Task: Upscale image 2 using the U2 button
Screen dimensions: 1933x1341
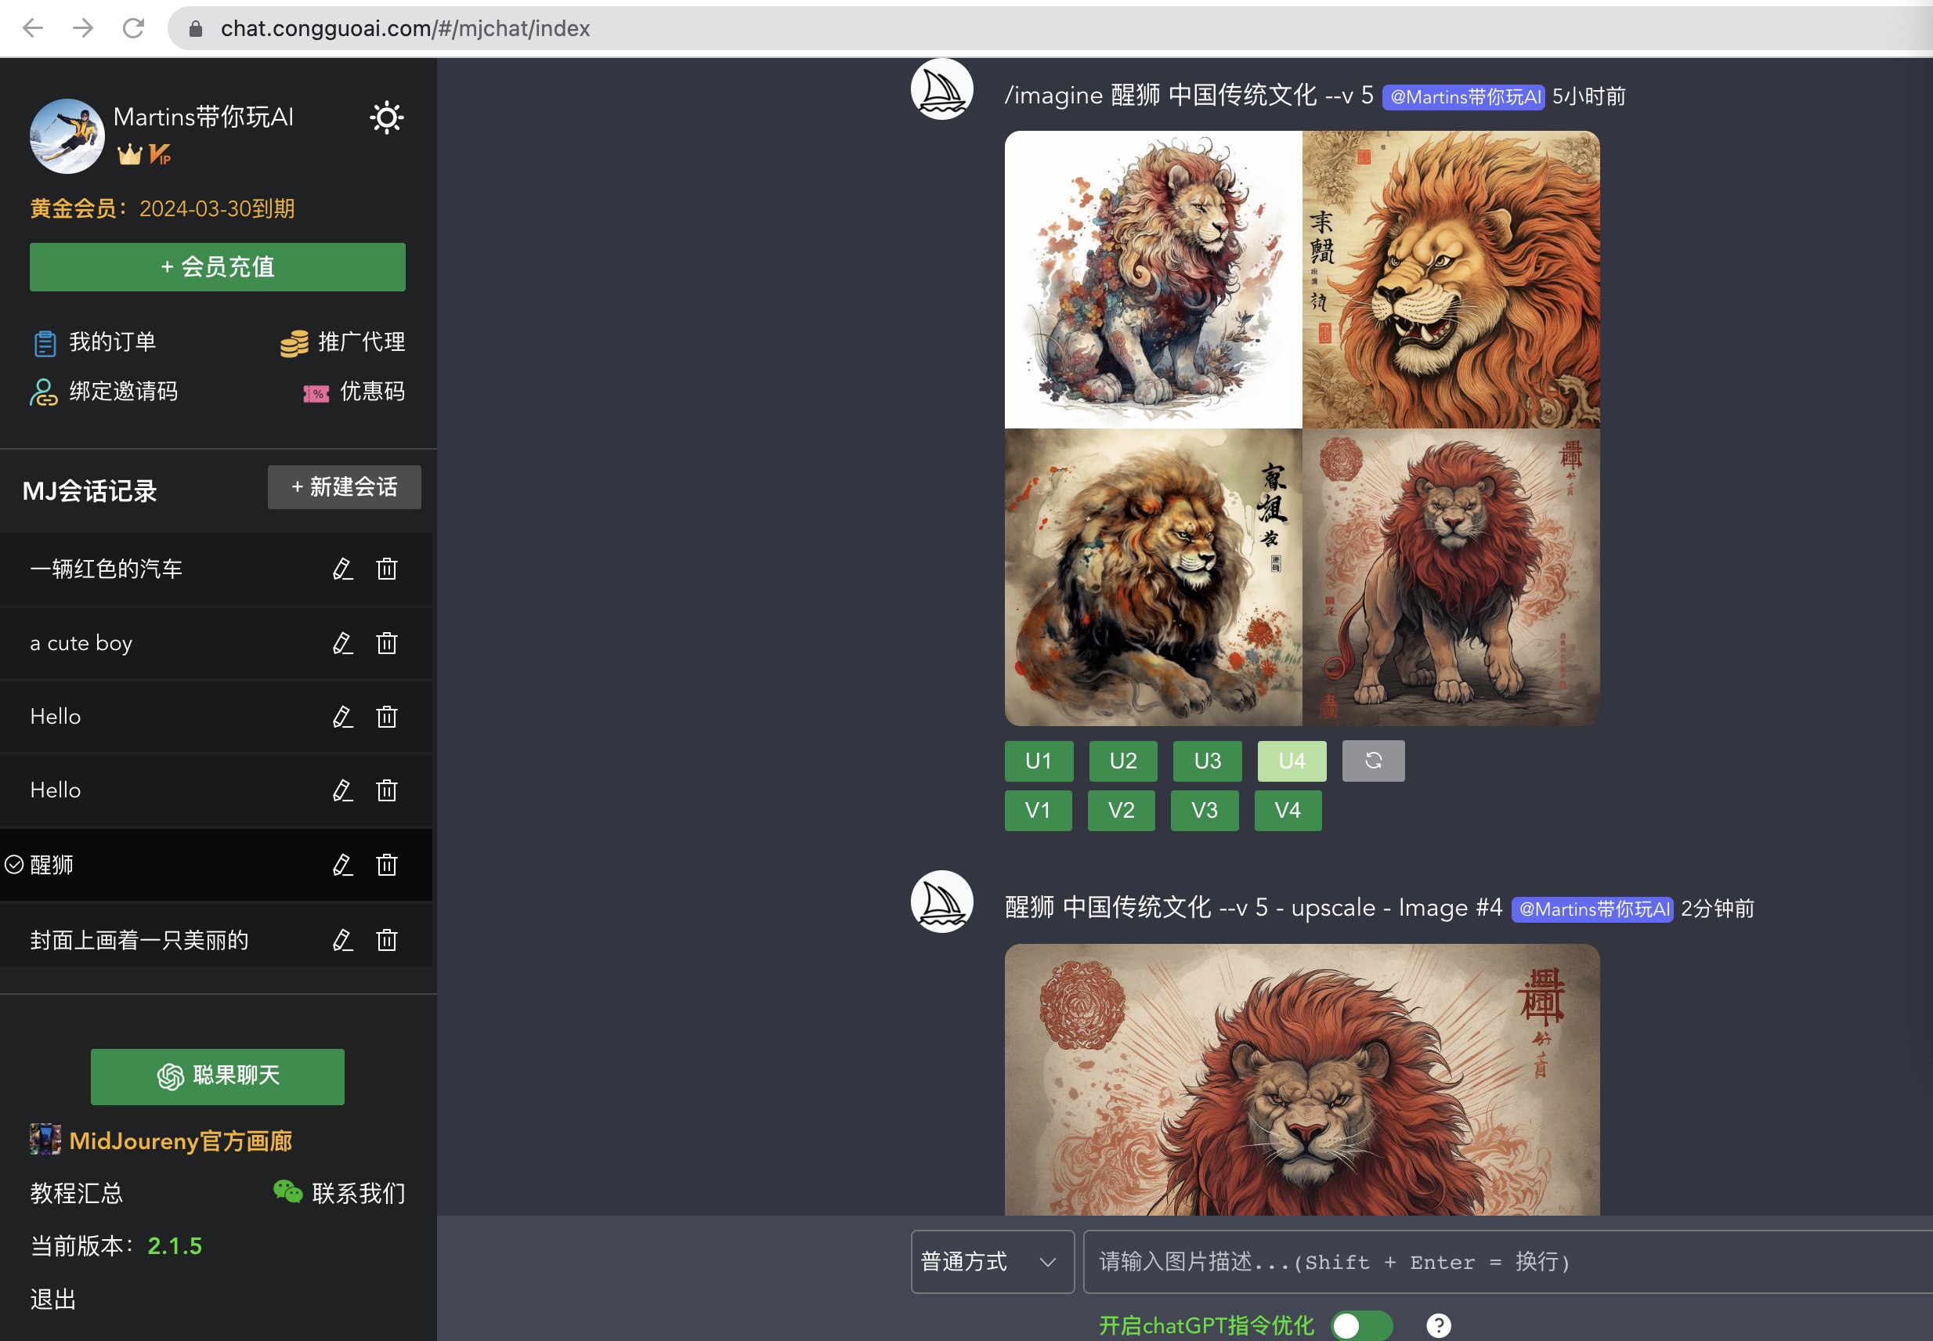Action: point(1123,761)
